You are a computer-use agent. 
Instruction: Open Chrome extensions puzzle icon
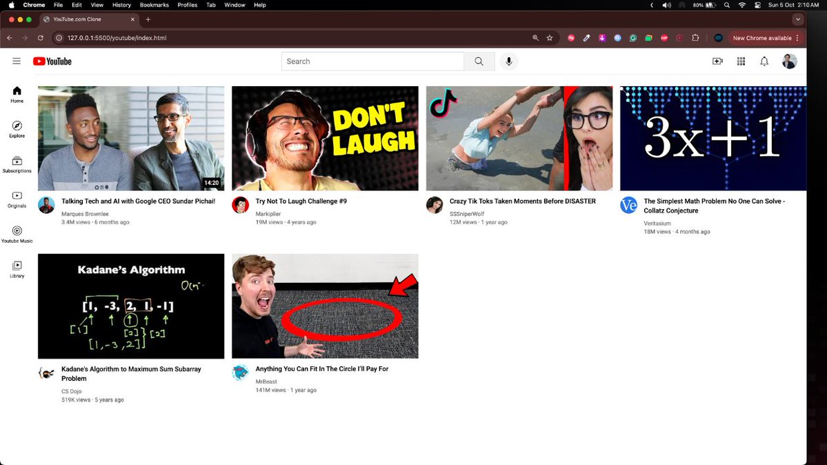pyautogui.click(x=695, y=38)
